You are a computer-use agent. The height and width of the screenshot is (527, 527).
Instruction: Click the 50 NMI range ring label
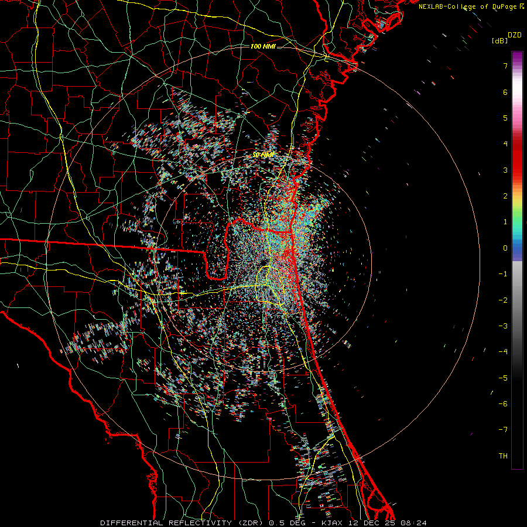[x=263, y=155]
